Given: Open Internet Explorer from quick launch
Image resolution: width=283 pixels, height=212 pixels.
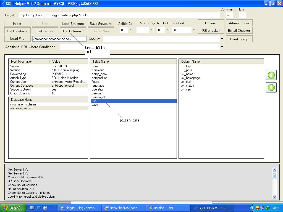Looking at the screenshot, I should point(39,208).
